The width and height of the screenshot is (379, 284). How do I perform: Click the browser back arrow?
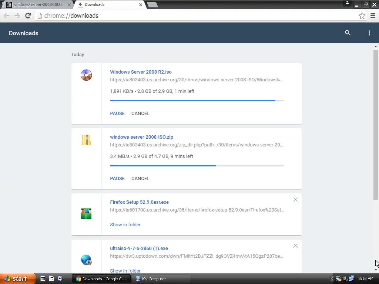[x=7, y=16]
